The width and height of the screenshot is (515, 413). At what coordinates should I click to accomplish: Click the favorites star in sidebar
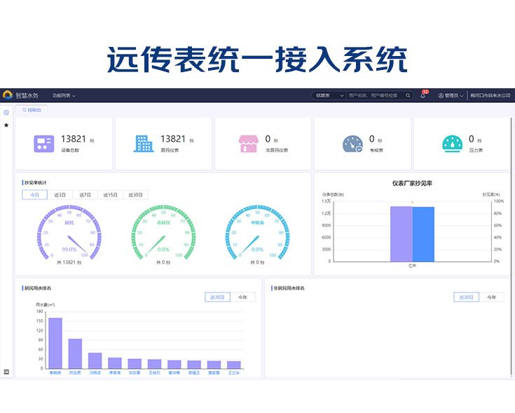[6, 125]
